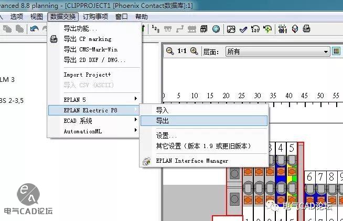Click the ruler mark 30
The height and width of the screenshot is (221, 343).
pyautogui.click(x=257, y=96)
